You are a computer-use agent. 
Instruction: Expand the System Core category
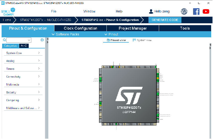tap(23, 53)
